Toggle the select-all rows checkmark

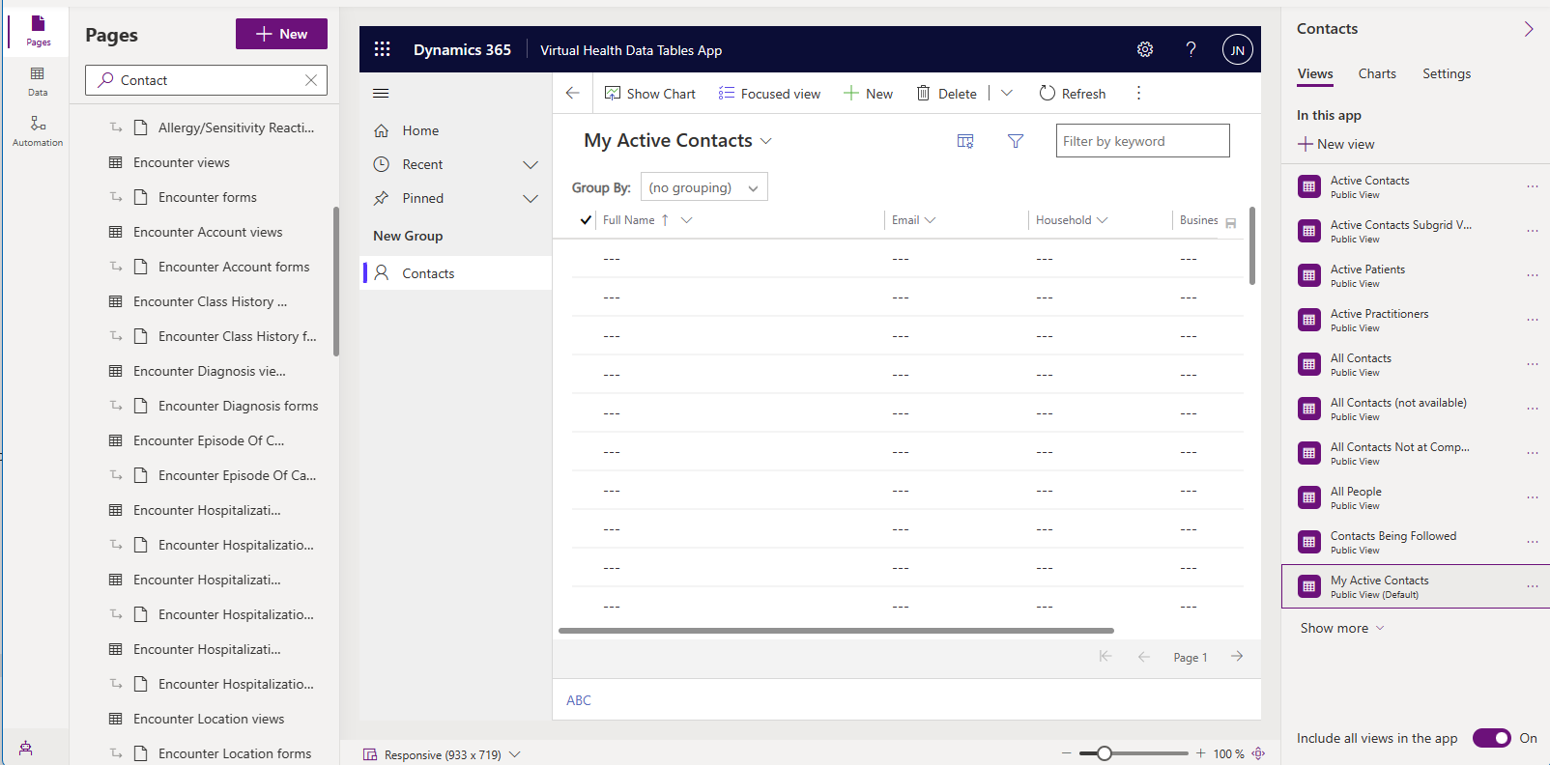click(x=586, y=220)
